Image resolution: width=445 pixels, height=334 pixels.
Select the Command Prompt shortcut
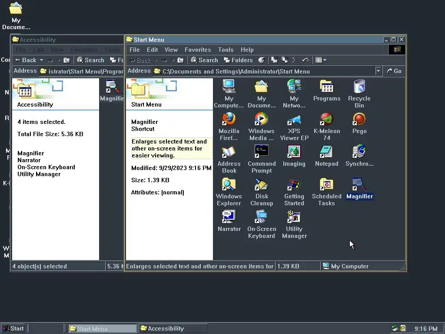coord(261,159)
